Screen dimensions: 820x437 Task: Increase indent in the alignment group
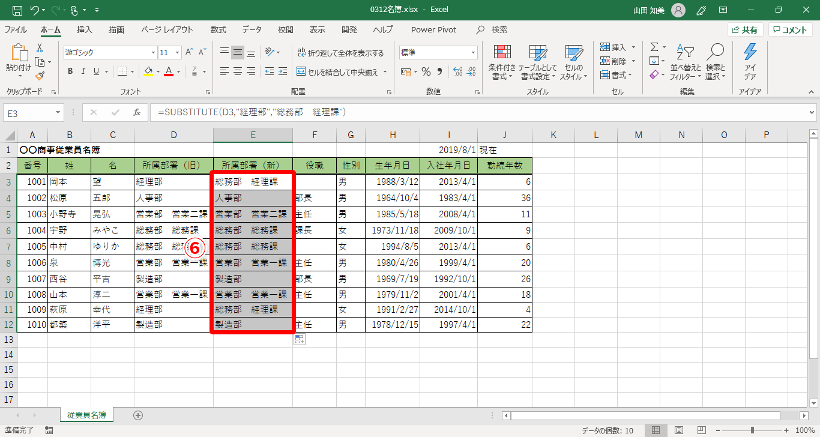(x=283, y=71)
